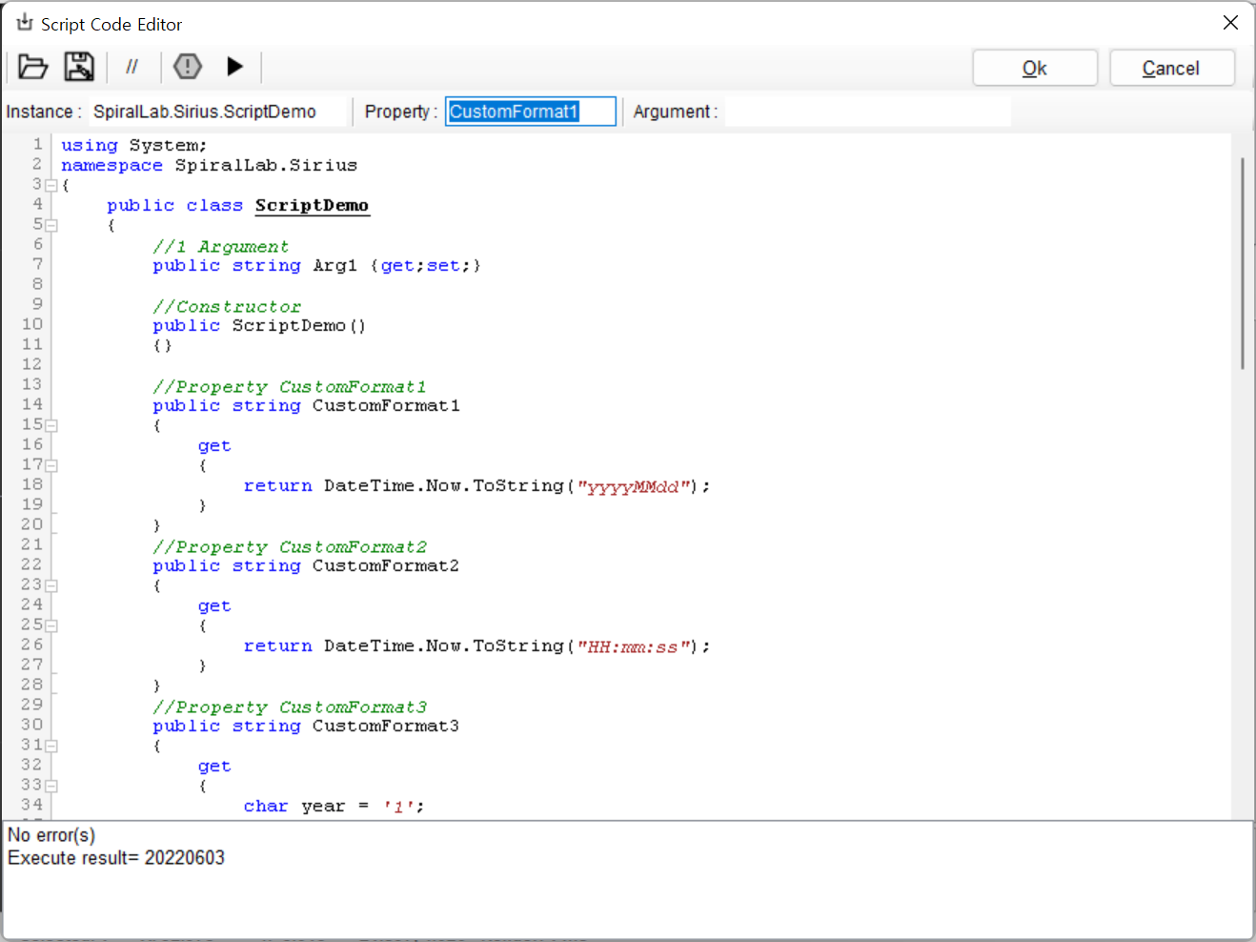Click 'using System;' on line 1
The height and width of the screenshot is (942, 1256).
[x=134, y=145]
